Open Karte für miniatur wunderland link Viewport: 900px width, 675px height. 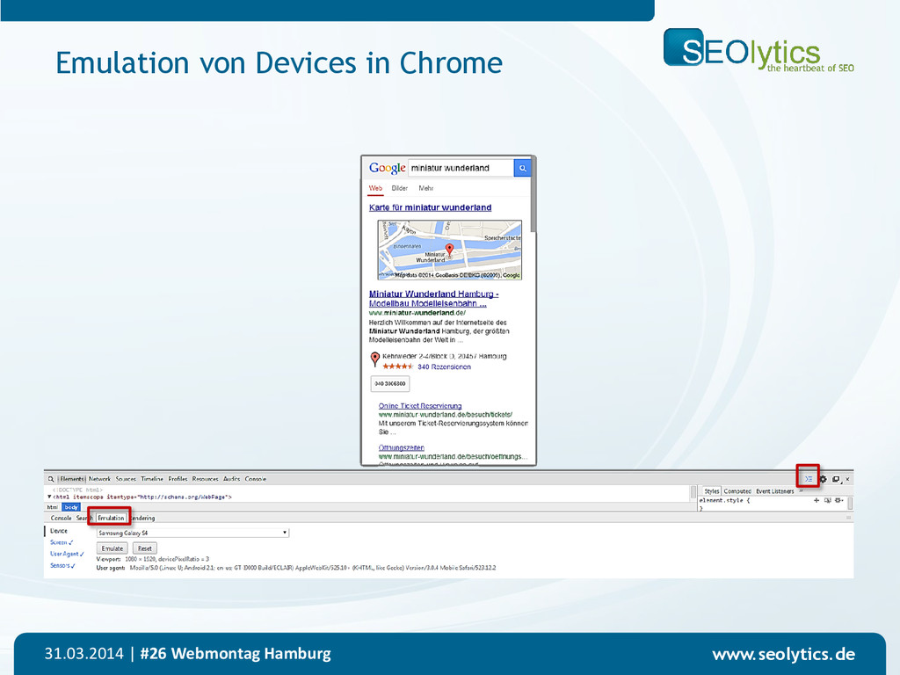430,207
